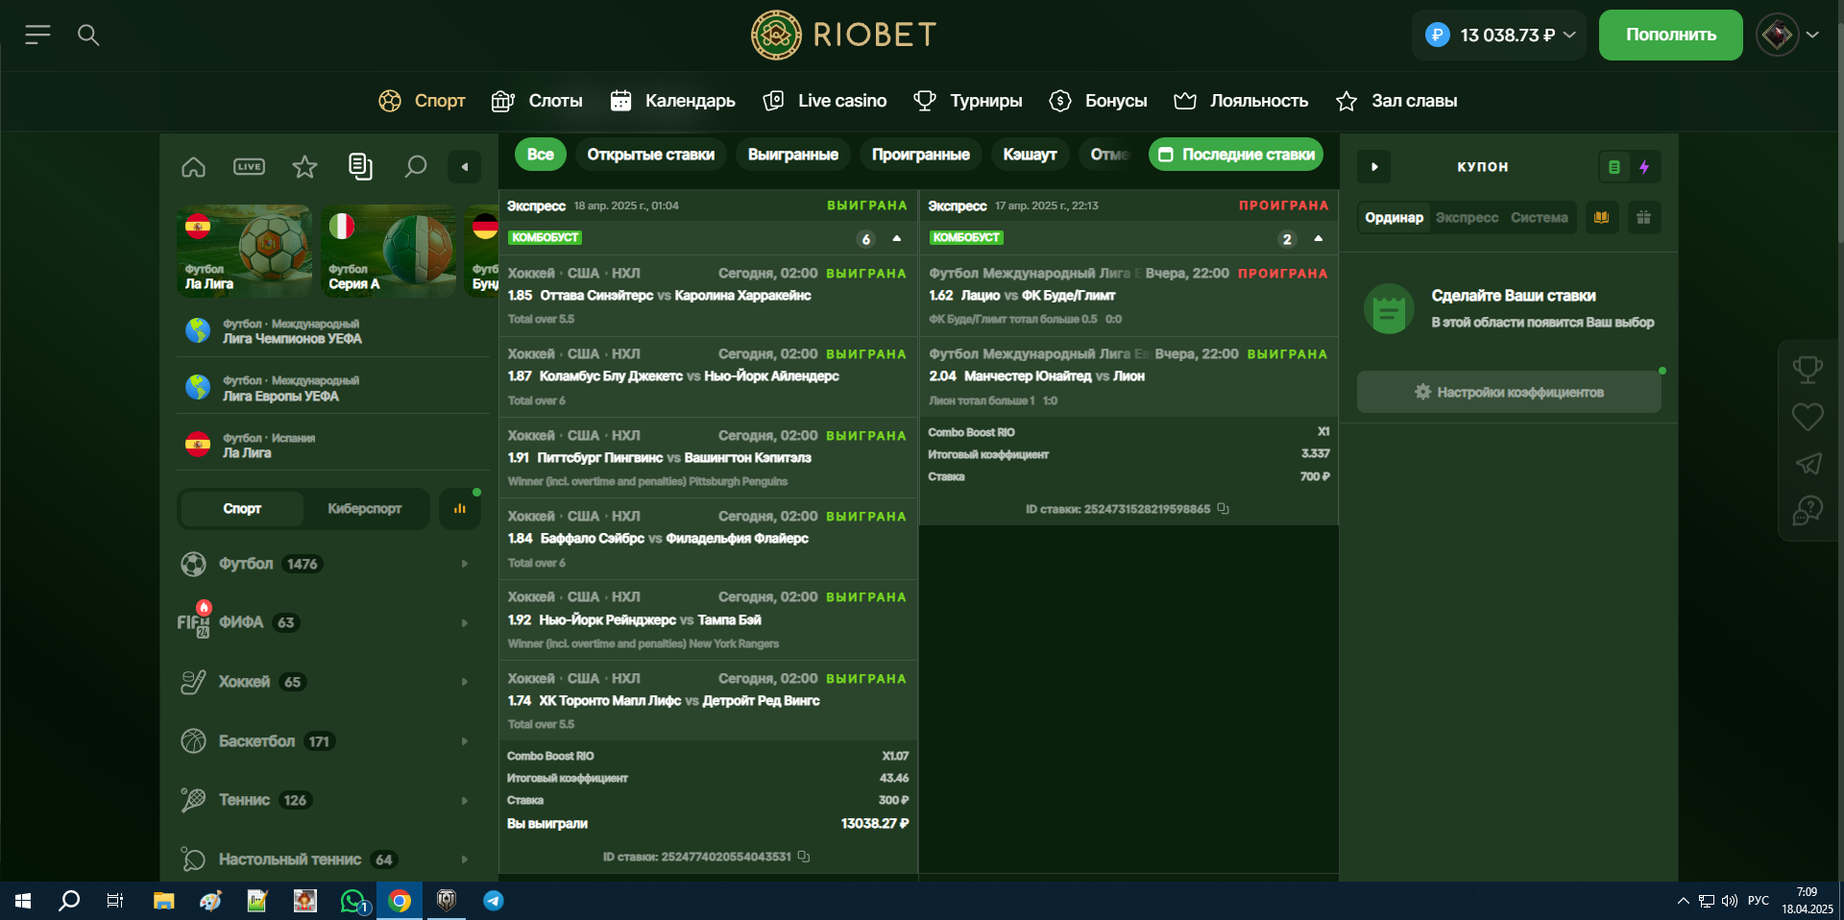Open the support chat question icon
Viewport: 1844px width, 920px height.
pyautogui.click(x=1808, y=511)
